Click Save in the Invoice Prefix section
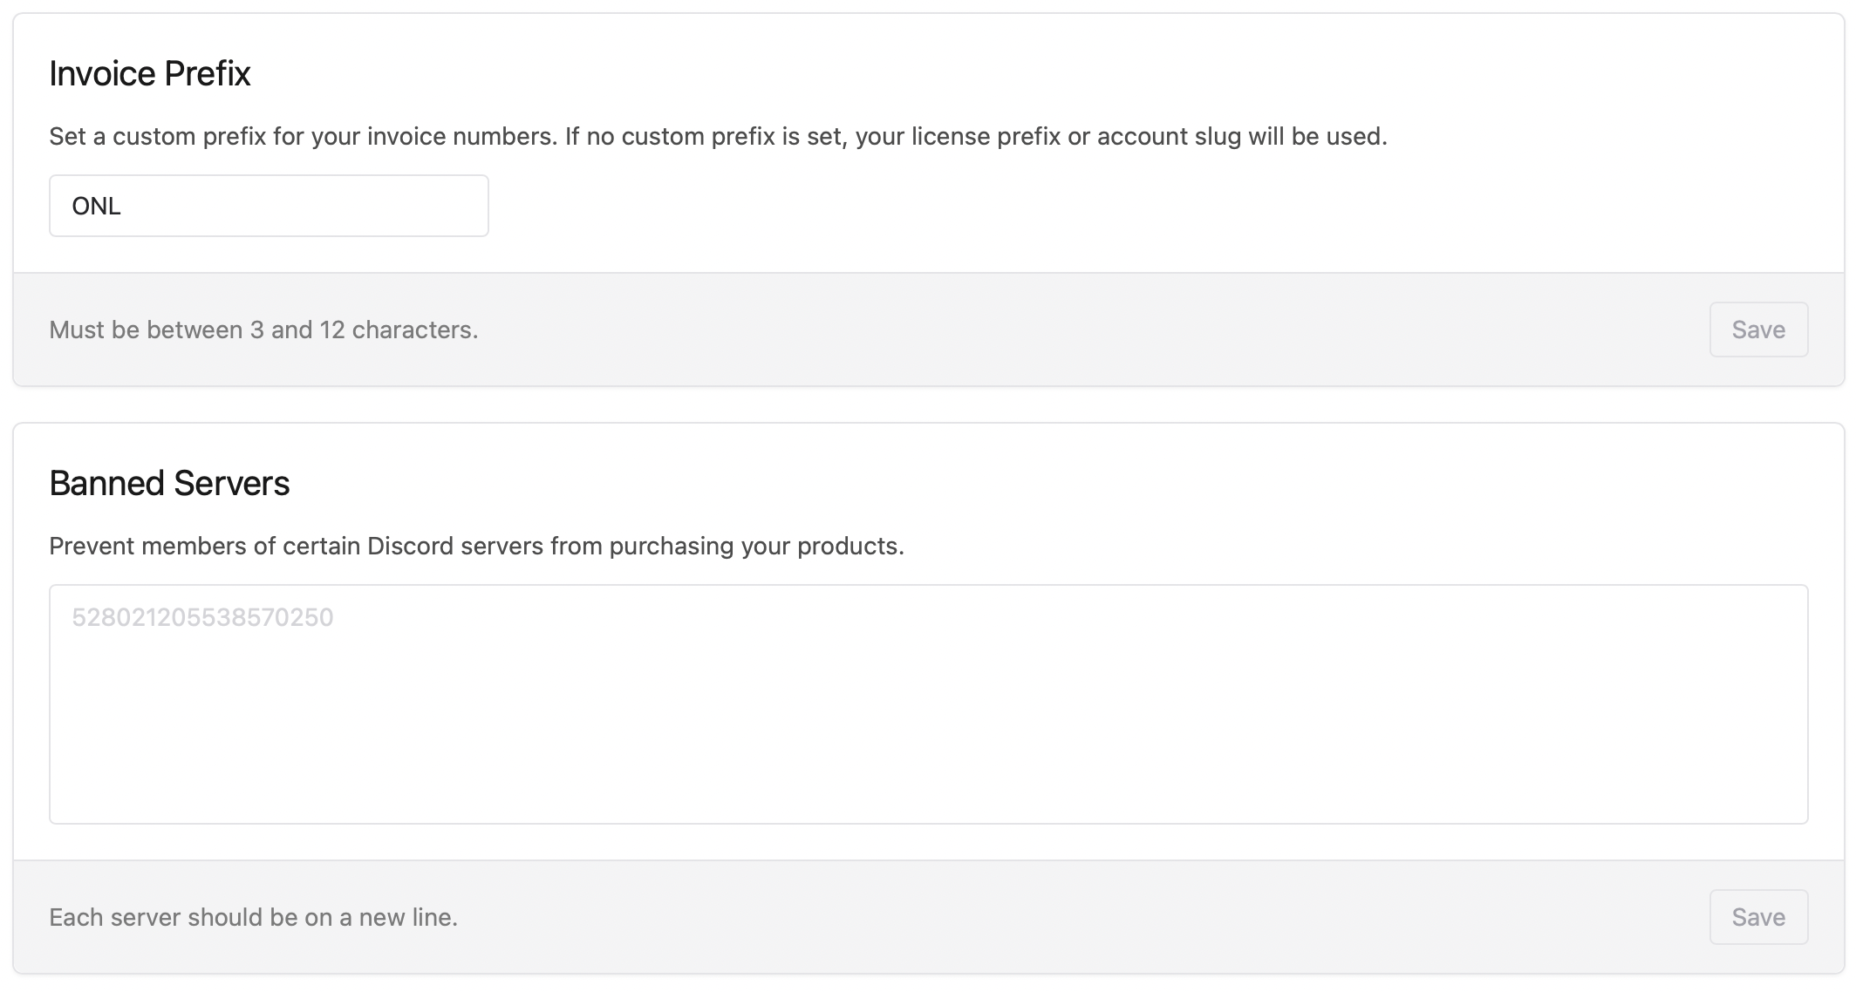Screen dimensions: 1856x992 (x=1757, y=330)
